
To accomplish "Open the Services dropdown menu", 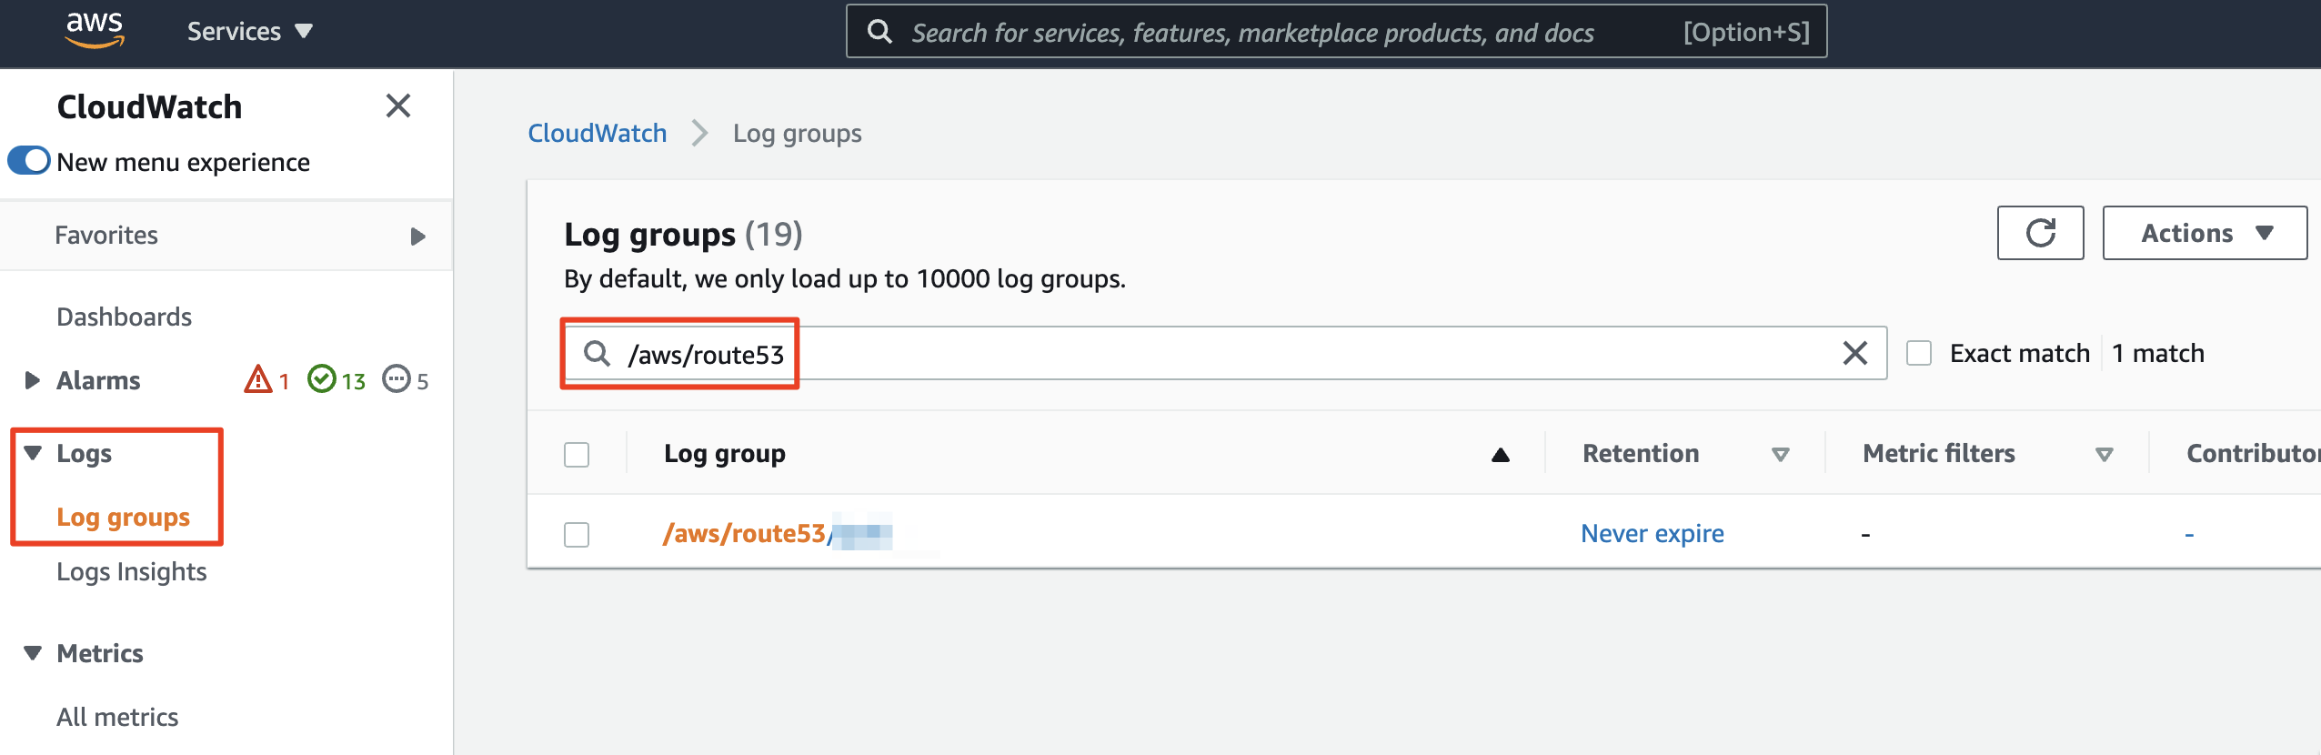I will click(249, 32).
